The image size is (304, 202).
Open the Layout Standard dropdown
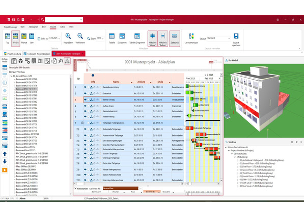click(x=229, y=39)
